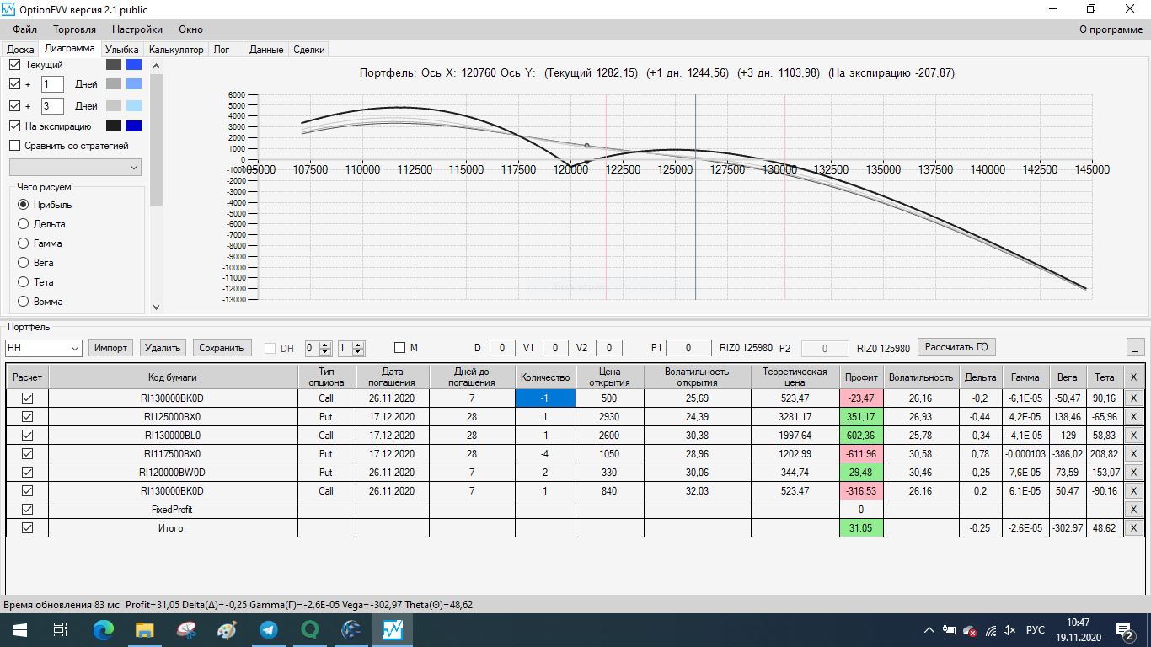Select the Тета radio option
Image resolution: width=1151 pixels, height=647 pixels.
24,282
